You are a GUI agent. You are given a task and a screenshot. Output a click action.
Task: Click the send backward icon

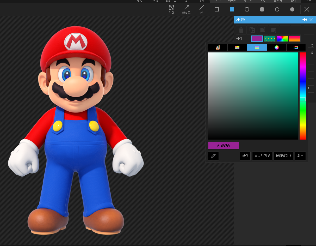(x=274, y=30)
